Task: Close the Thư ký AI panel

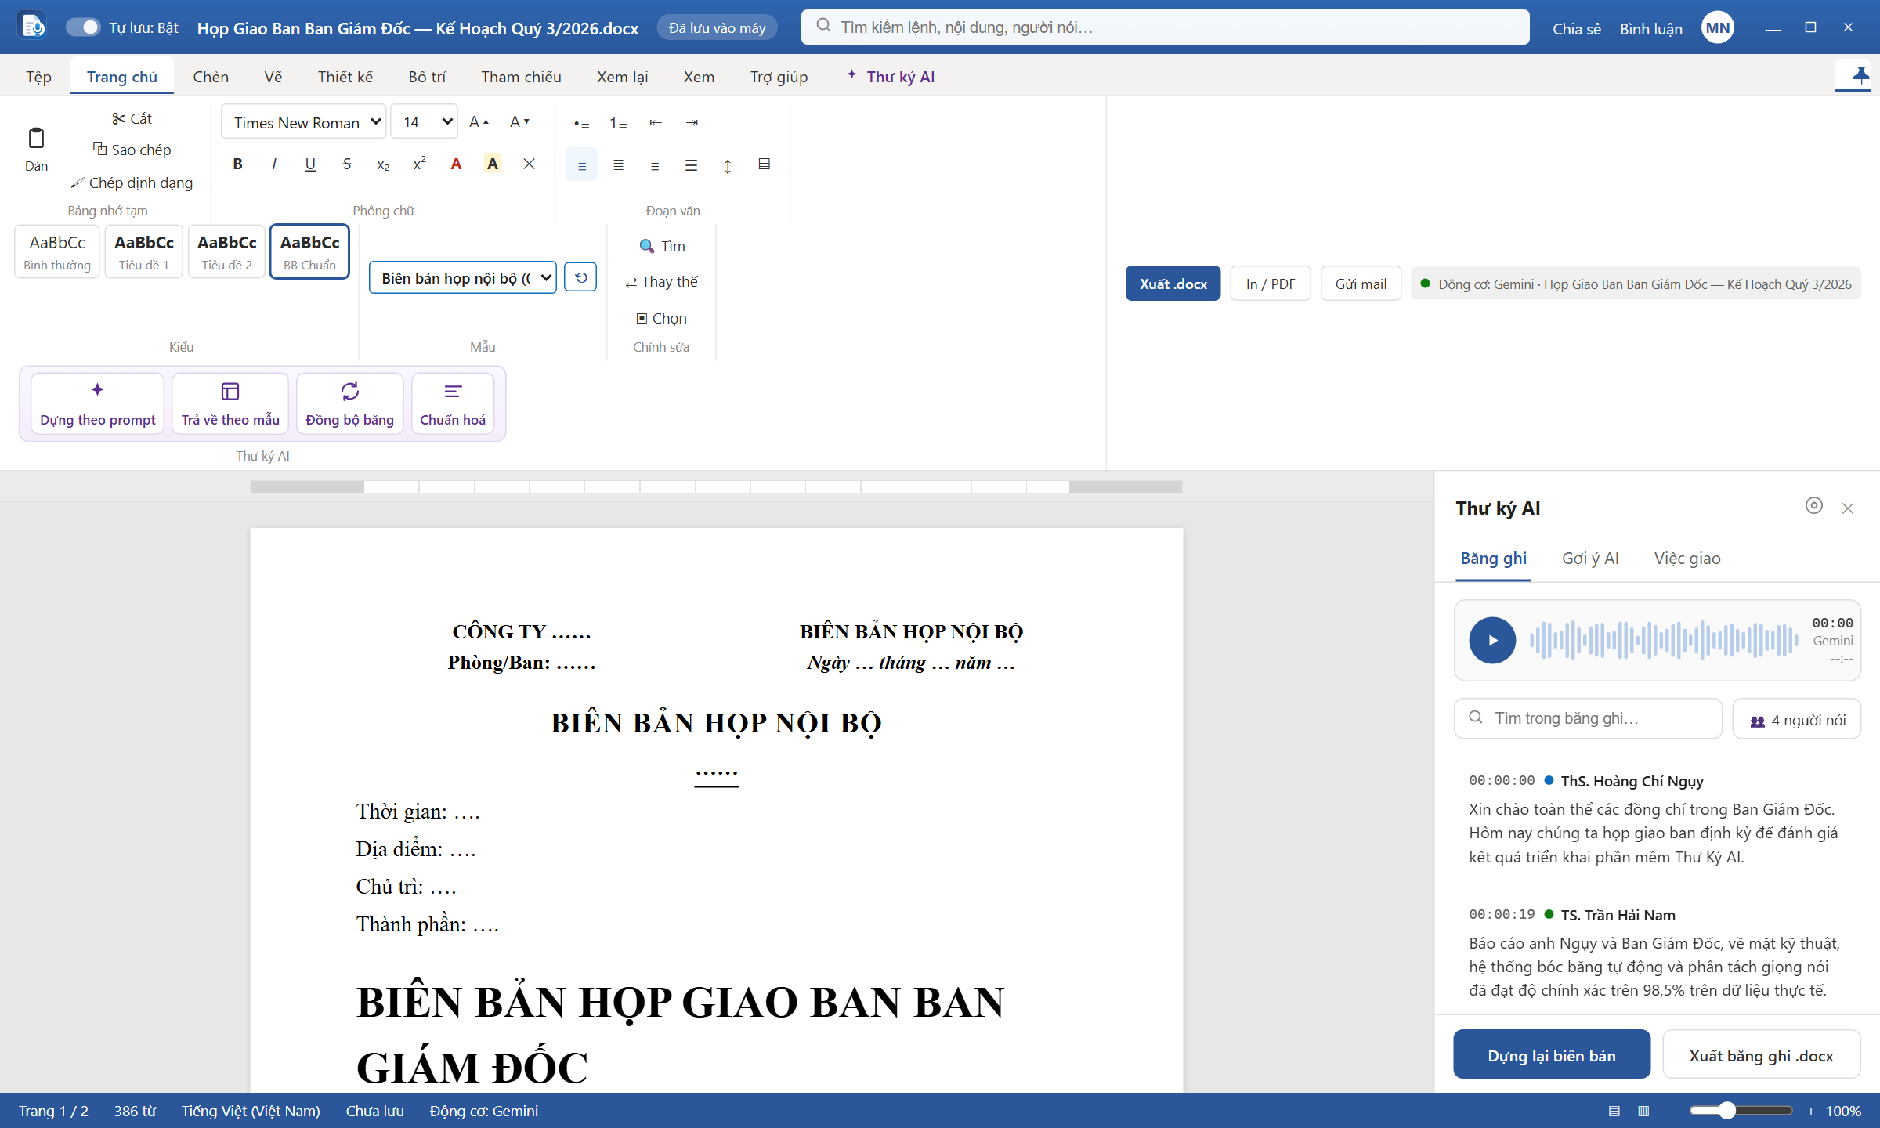Action: [1848, 508]
